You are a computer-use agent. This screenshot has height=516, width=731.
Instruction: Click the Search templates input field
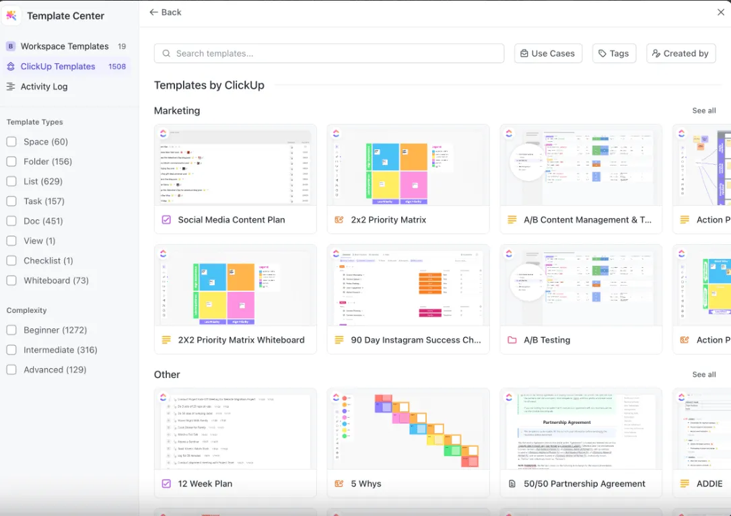coord(329,54)
